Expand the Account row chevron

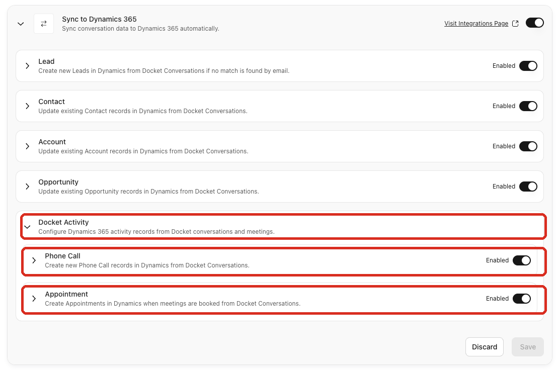coord(27,146)
